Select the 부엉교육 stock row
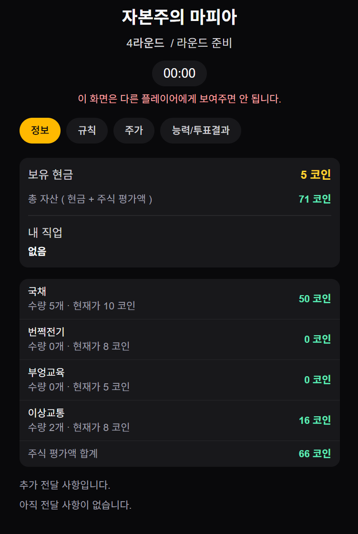 click(x=180, y=380)
